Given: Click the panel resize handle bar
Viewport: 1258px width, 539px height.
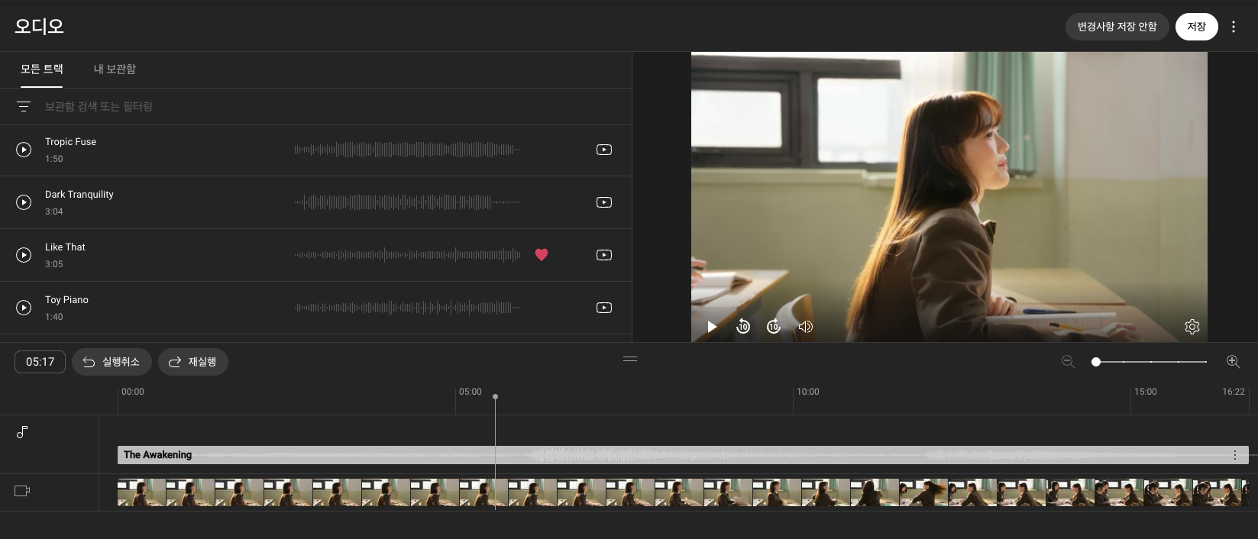Looking at the screenshot, I should [630, 359].
